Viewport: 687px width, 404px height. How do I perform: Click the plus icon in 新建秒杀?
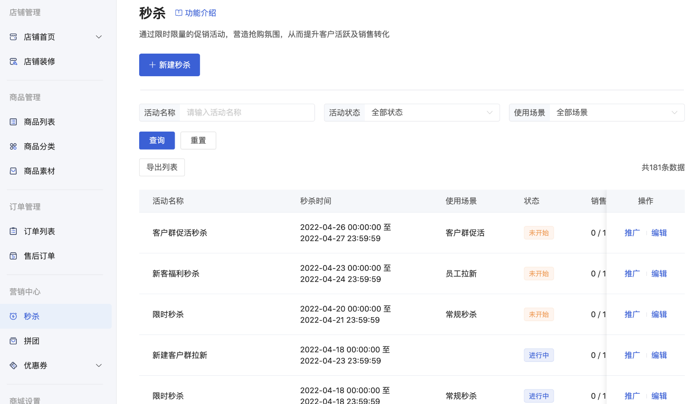152,65
